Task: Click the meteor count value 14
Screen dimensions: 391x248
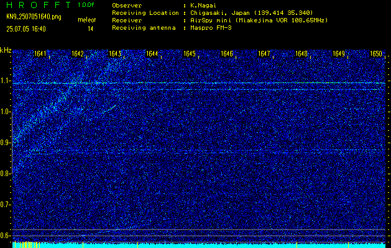Action: [x=90, y=29]
